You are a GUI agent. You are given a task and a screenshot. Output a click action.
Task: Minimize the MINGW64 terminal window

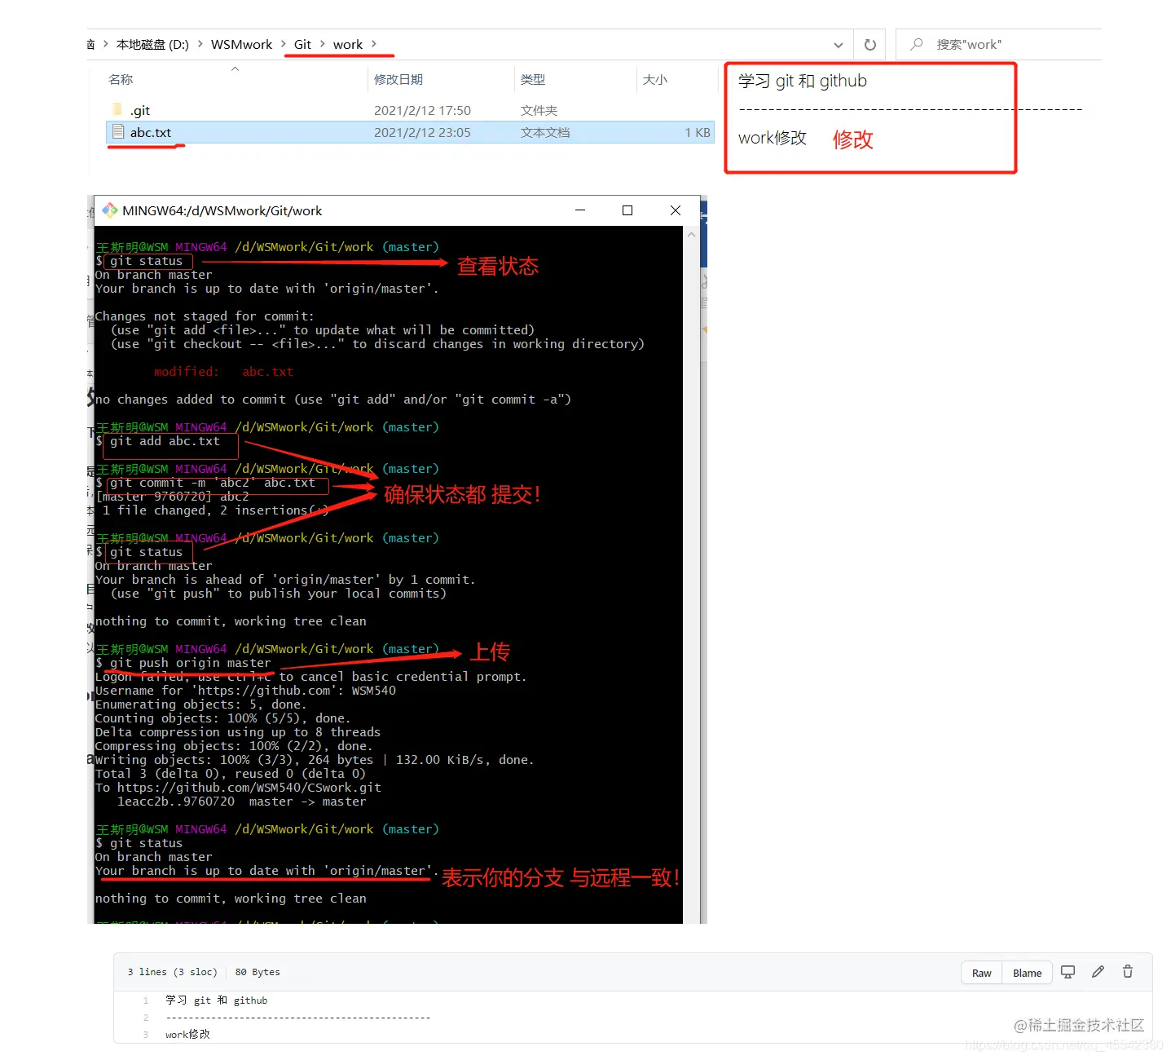point(580,210)
